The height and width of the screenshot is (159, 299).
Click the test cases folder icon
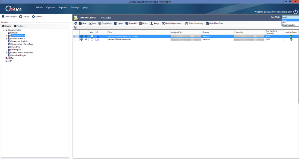[x=76, y=18]
